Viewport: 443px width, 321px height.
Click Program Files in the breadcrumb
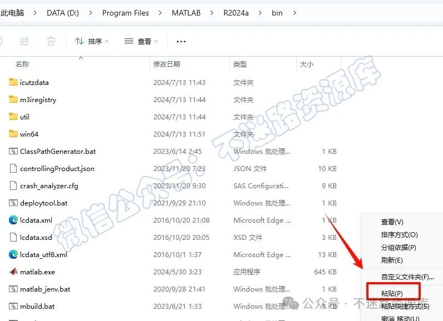pyautogui.click(x=126, y=13)
